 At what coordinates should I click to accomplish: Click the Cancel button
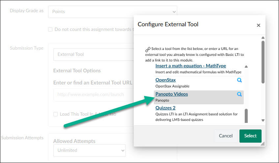pyautogui.click(x=226, y=136)
